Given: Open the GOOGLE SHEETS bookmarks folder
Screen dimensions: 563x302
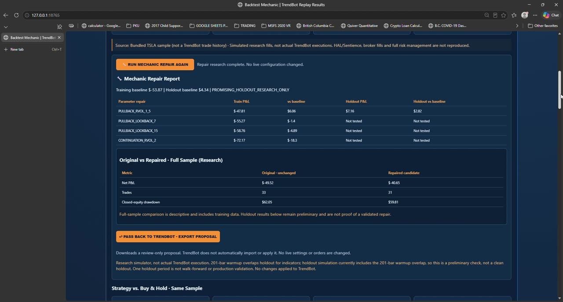Looking at the screenshot, I should (209, 25).
